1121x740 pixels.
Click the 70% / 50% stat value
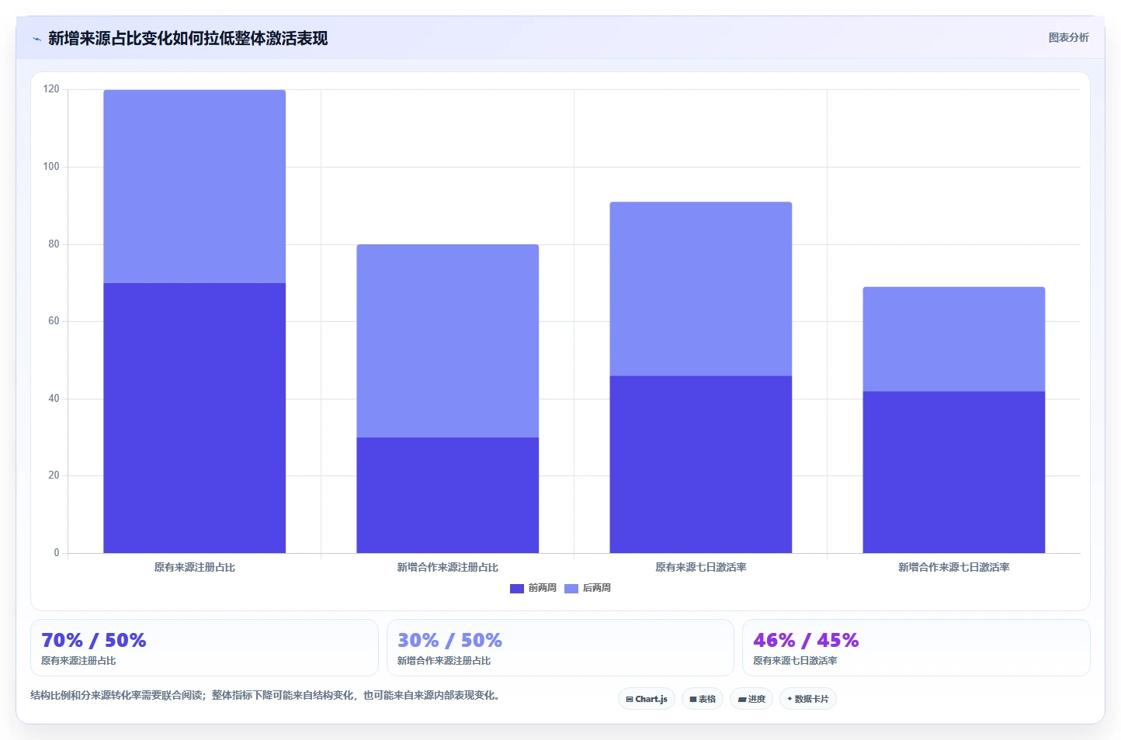pos(94,641)
